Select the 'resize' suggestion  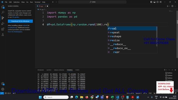pos(132,40)
